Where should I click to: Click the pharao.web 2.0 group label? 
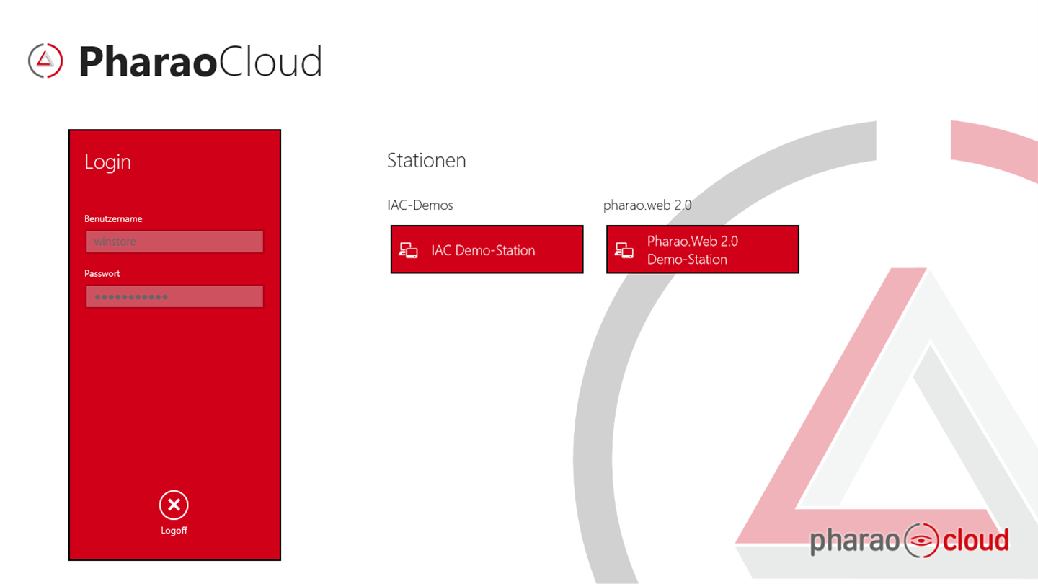click(647, 205)
